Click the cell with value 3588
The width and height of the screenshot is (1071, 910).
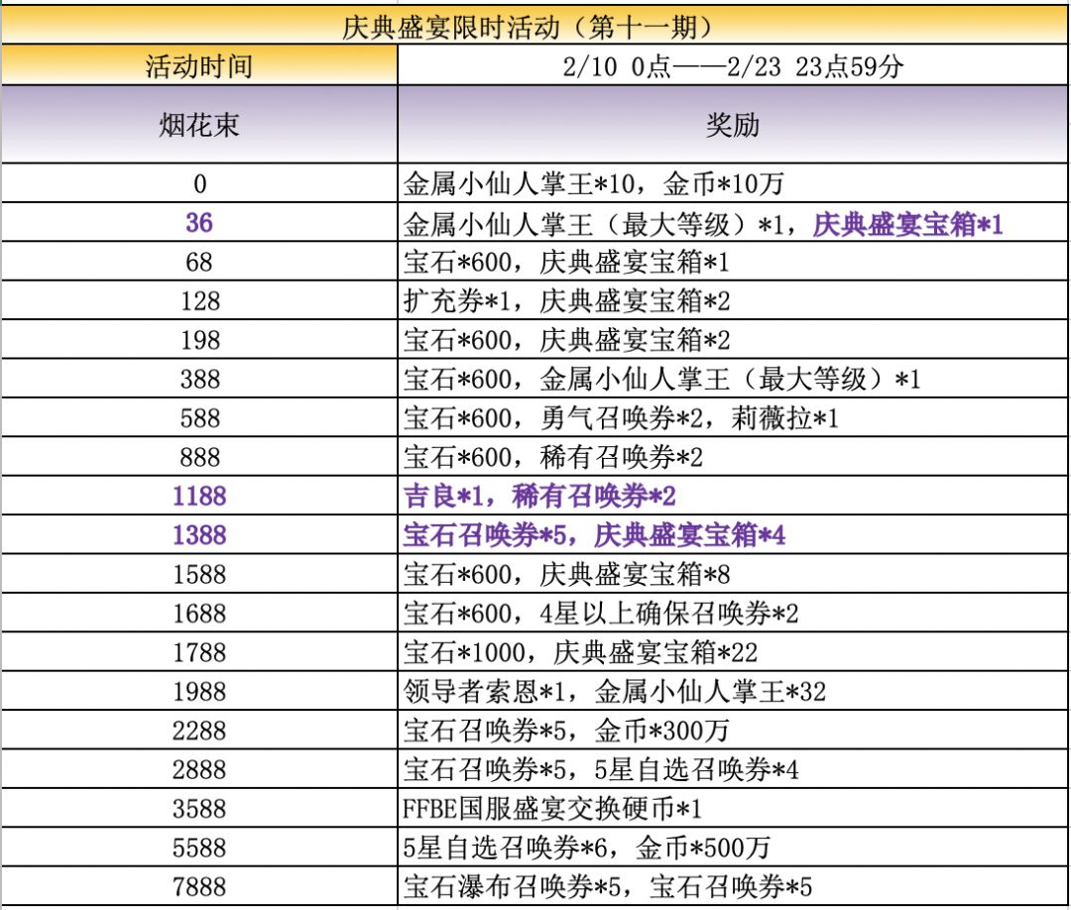click(198, 809)
